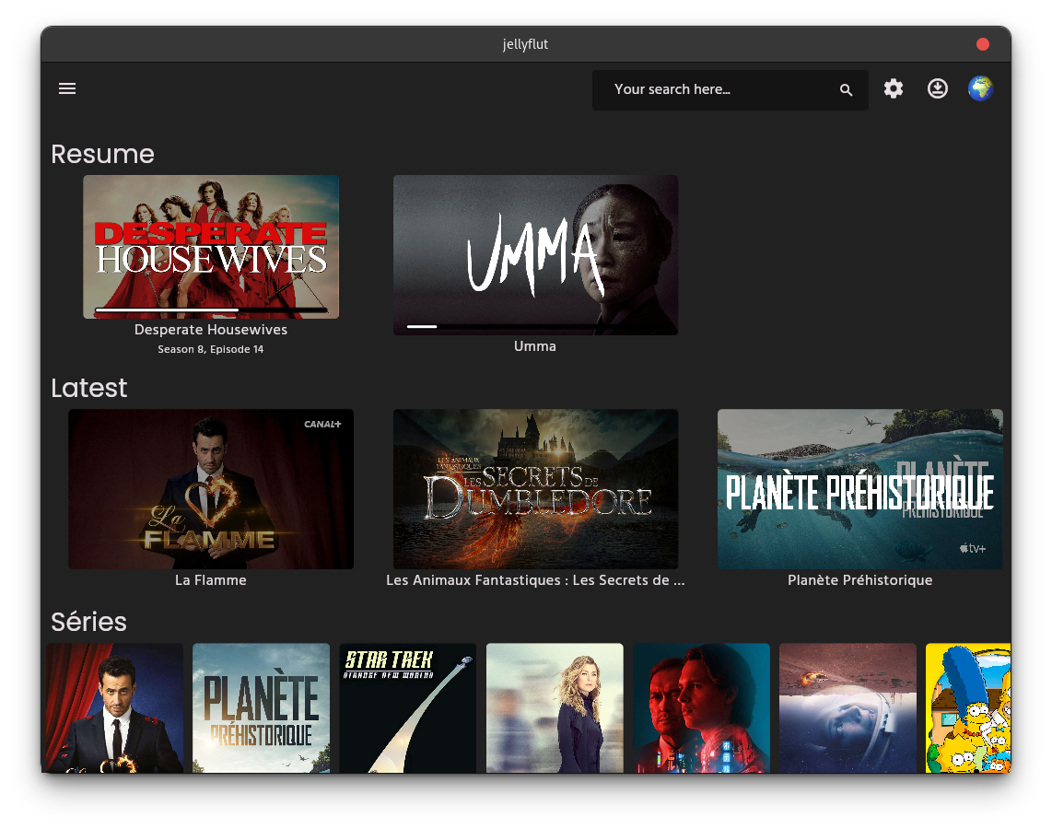
Task: Select the 'Séries' section heading
Action: point(89,622)
